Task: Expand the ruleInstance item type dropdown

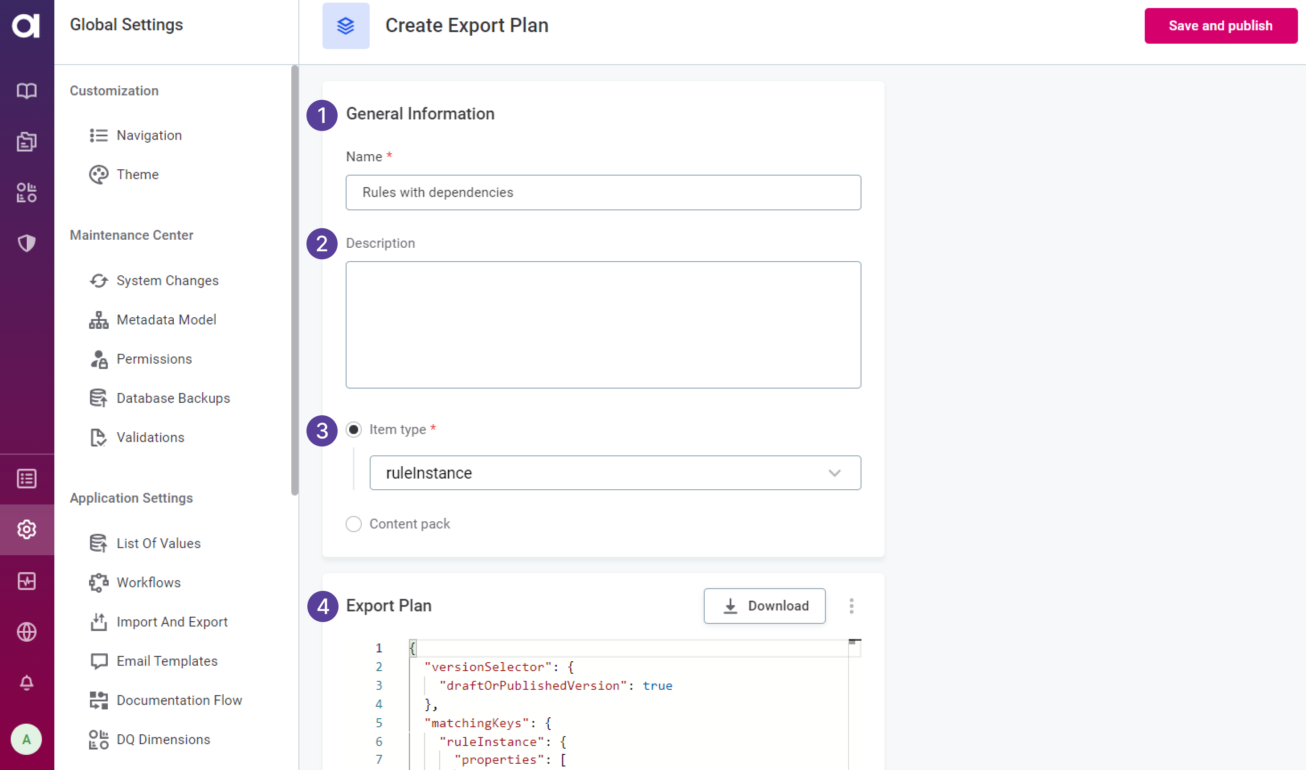Action: click(834, 472)
